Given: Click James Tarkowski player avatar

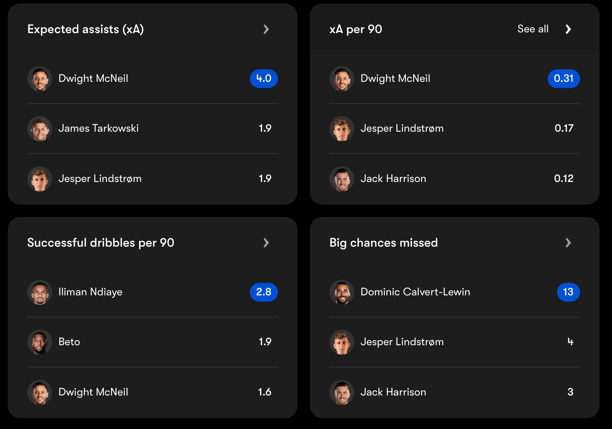Looking at the screenshot, I should point(40,129).
